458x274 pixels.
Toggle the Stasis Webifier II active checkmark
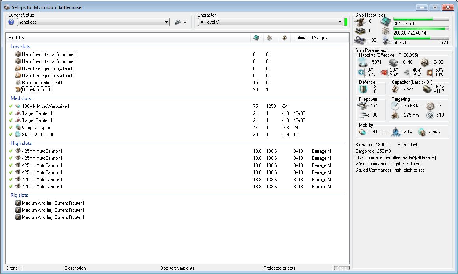pyautogui.click(x=11, y=135)
